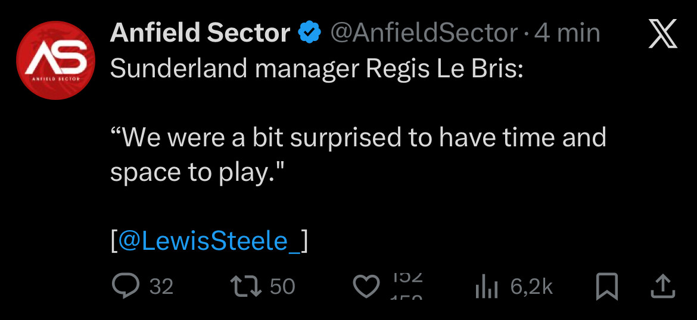Click the Anfield Sector display name
Screen dimensions: 697x320
pyautogui.click(x=200, y=33)
